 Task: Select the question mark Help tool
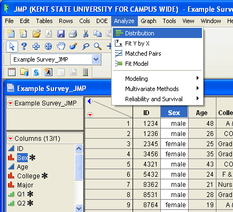(24, 47)
